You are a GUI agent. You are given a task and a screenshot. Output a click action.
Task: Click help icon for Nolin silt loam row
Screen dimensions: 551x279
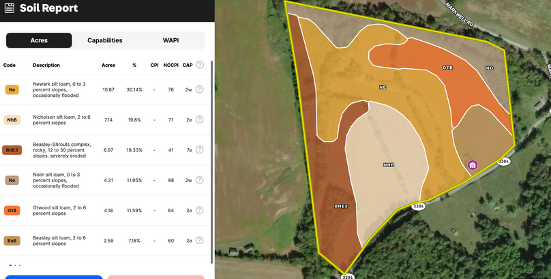200,180
